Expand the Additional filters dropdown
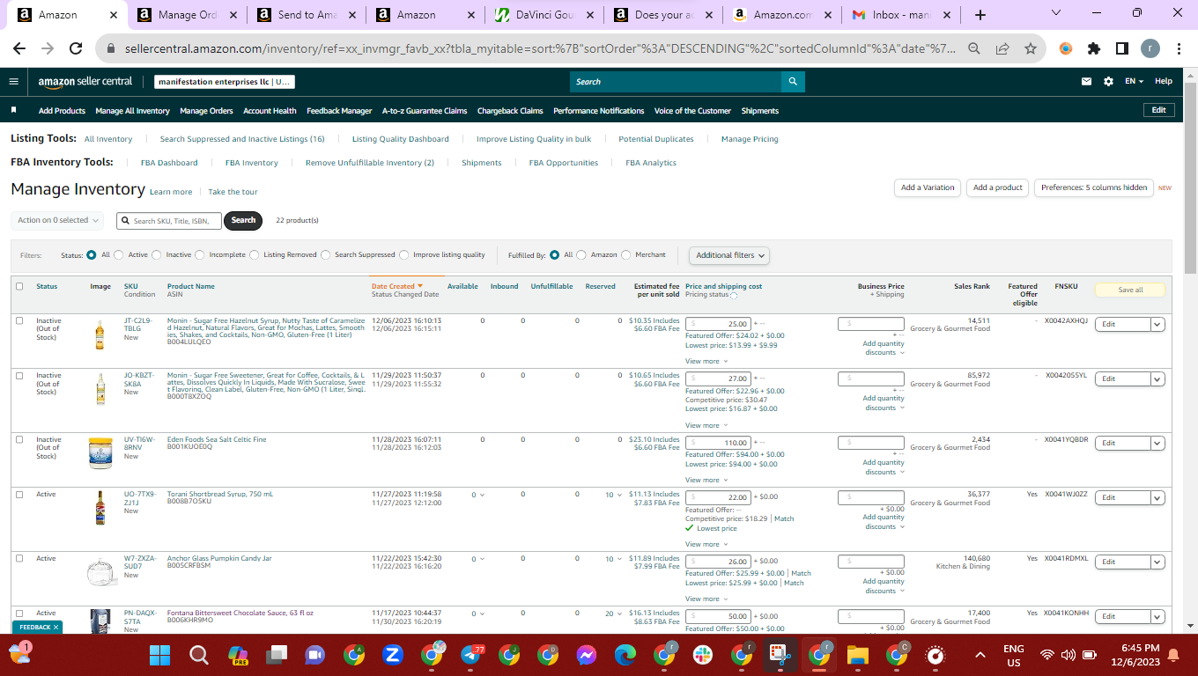The width and height of the screenshot is (1198, 676). point(729,255)
